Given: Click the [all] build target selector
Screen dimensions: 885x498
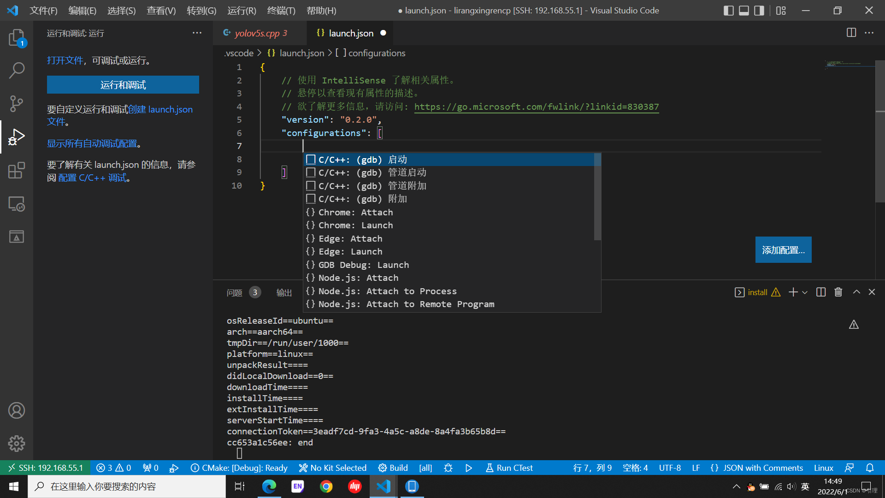Looking at the screenshot, I should pos(425,468).
